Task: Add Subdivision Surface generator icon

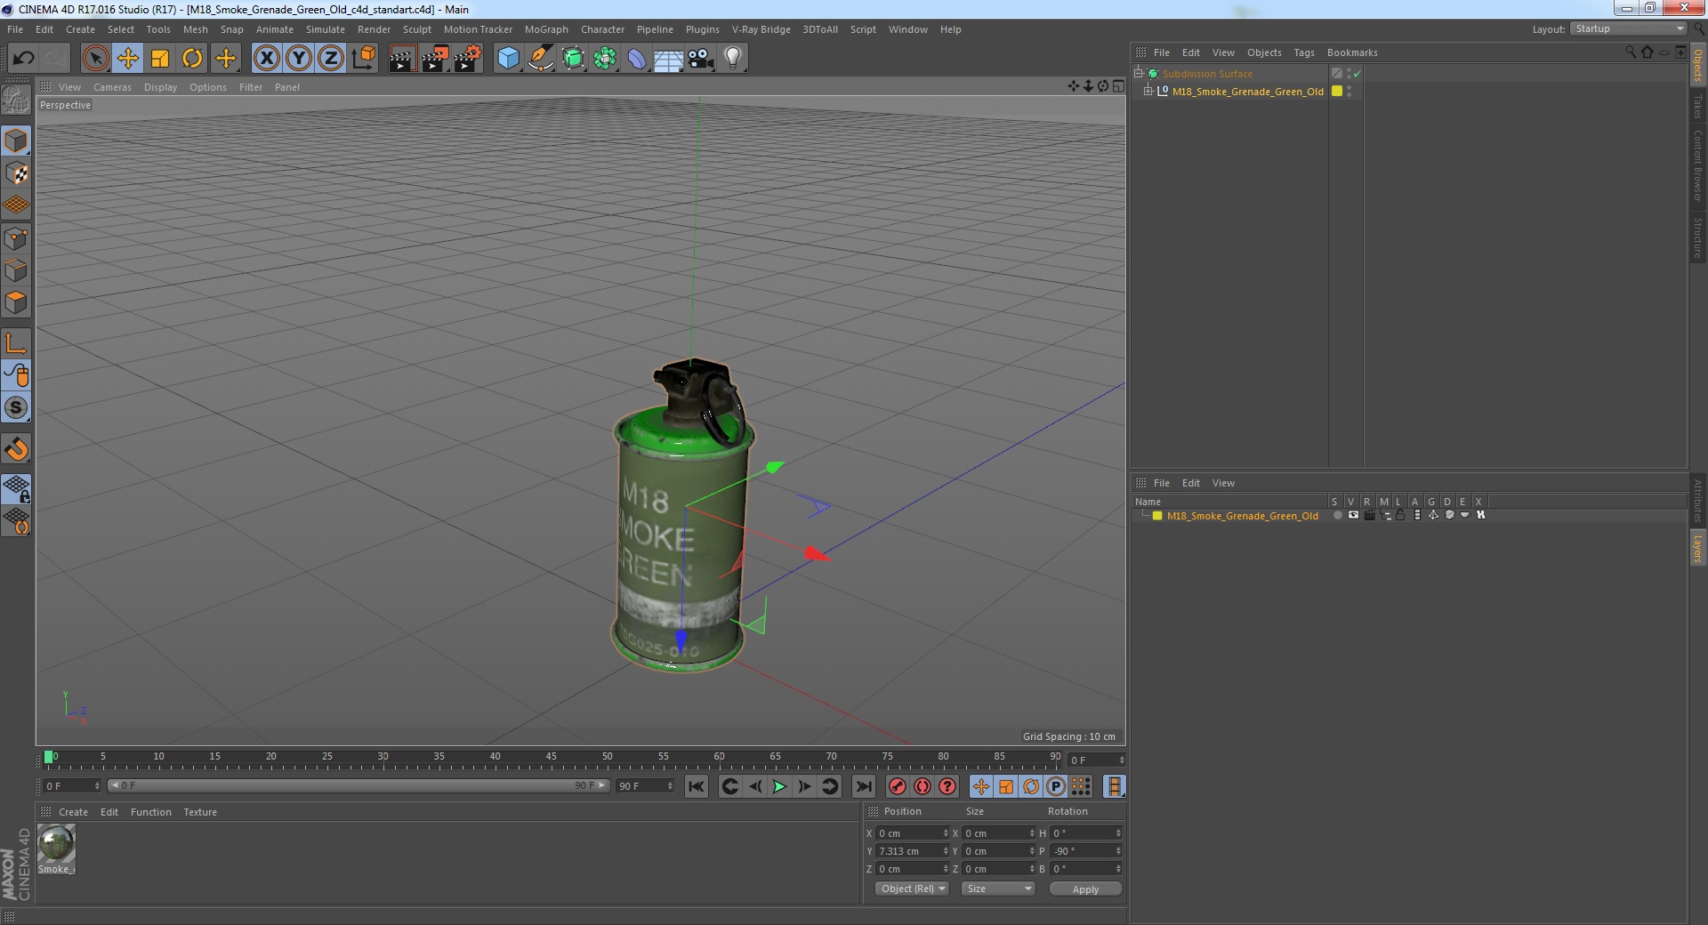Action: [573, 59]
